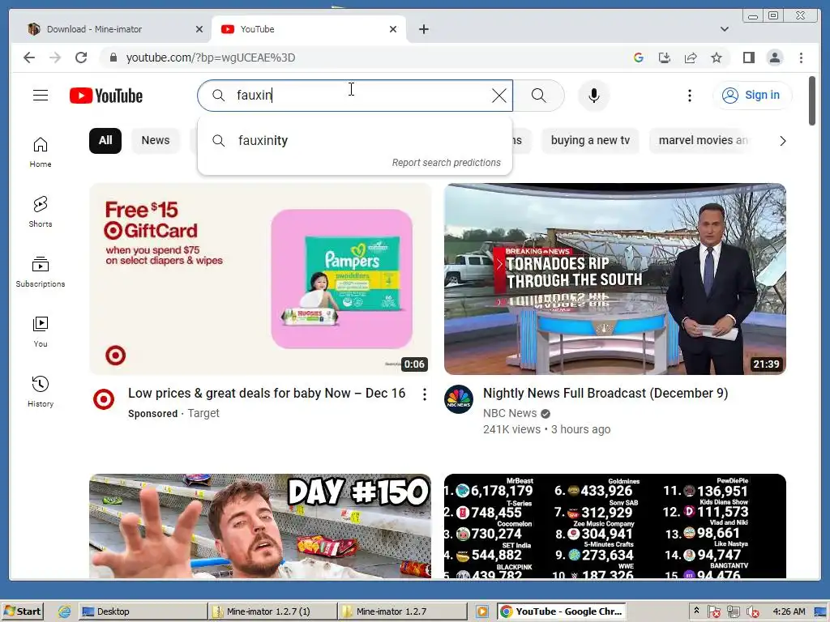Open the tab search dropdown arrow
The image size is (830, 622).
pos(724,29)
